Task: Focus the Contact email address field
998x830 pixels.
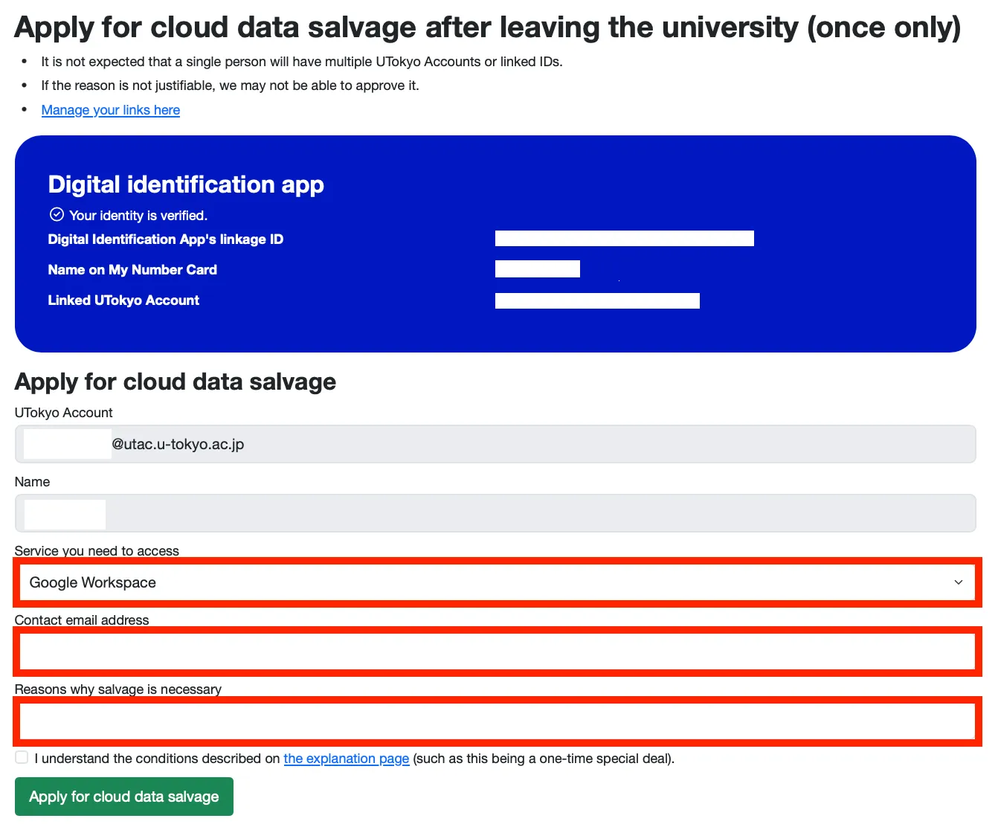Action: click(497, 652)
